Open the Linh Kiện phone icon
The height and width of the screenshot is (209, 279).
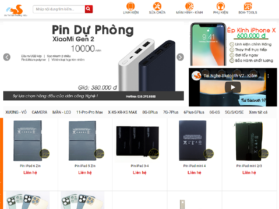click(131, 6)
